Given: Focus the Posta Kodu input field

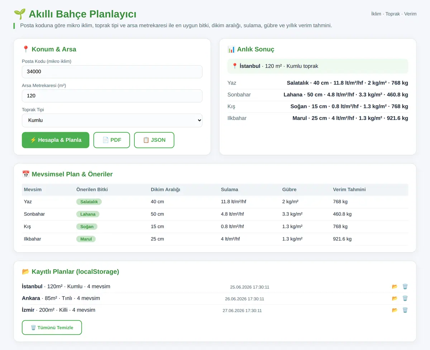Looking at the screenshot, I should [112, 72].
